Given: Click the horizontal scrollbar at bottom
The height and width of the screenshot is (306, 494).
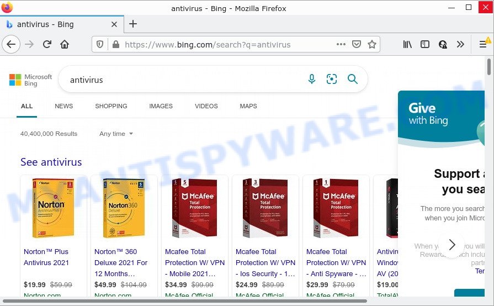Looking at the screenshot, I should tap(184, 301).
